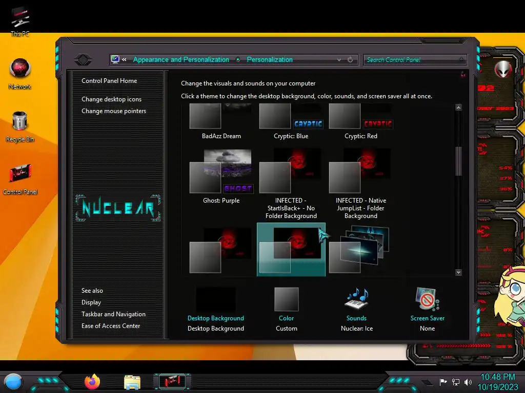
Task: Click the back navigation button in window
Action: [x=83, y=60]
